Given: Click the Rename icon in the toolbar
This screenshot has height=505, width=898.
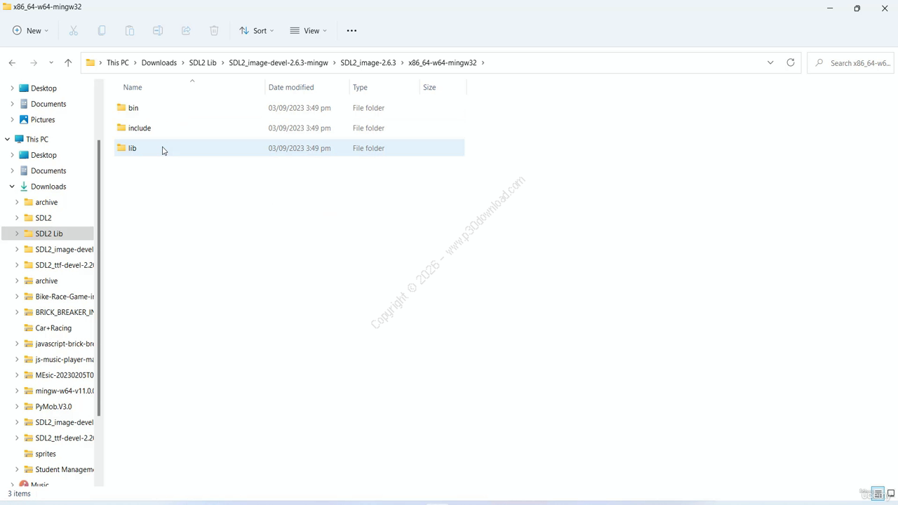Looking at the screenshot, I should (x=158, y=31).
